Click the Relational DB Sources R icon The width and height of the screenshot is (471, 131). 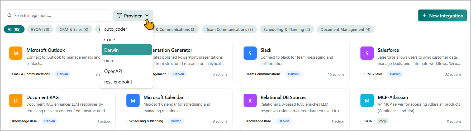click(250, 100)
